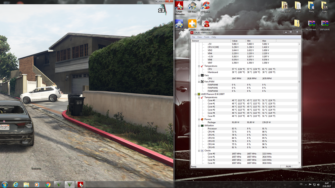The width and height of the screenshot is (335, 188).
Task: Open the Song-2017 desktop folder
Action: [285, 7]
